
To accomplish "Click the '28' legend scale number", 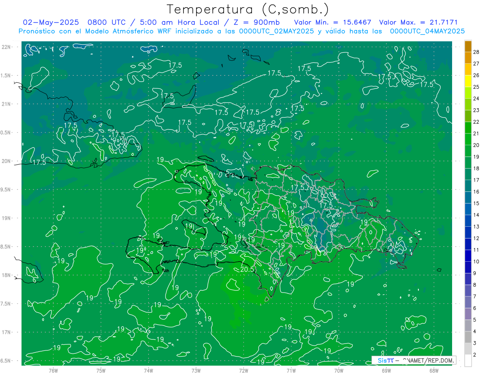I will (x=476, y=52).
